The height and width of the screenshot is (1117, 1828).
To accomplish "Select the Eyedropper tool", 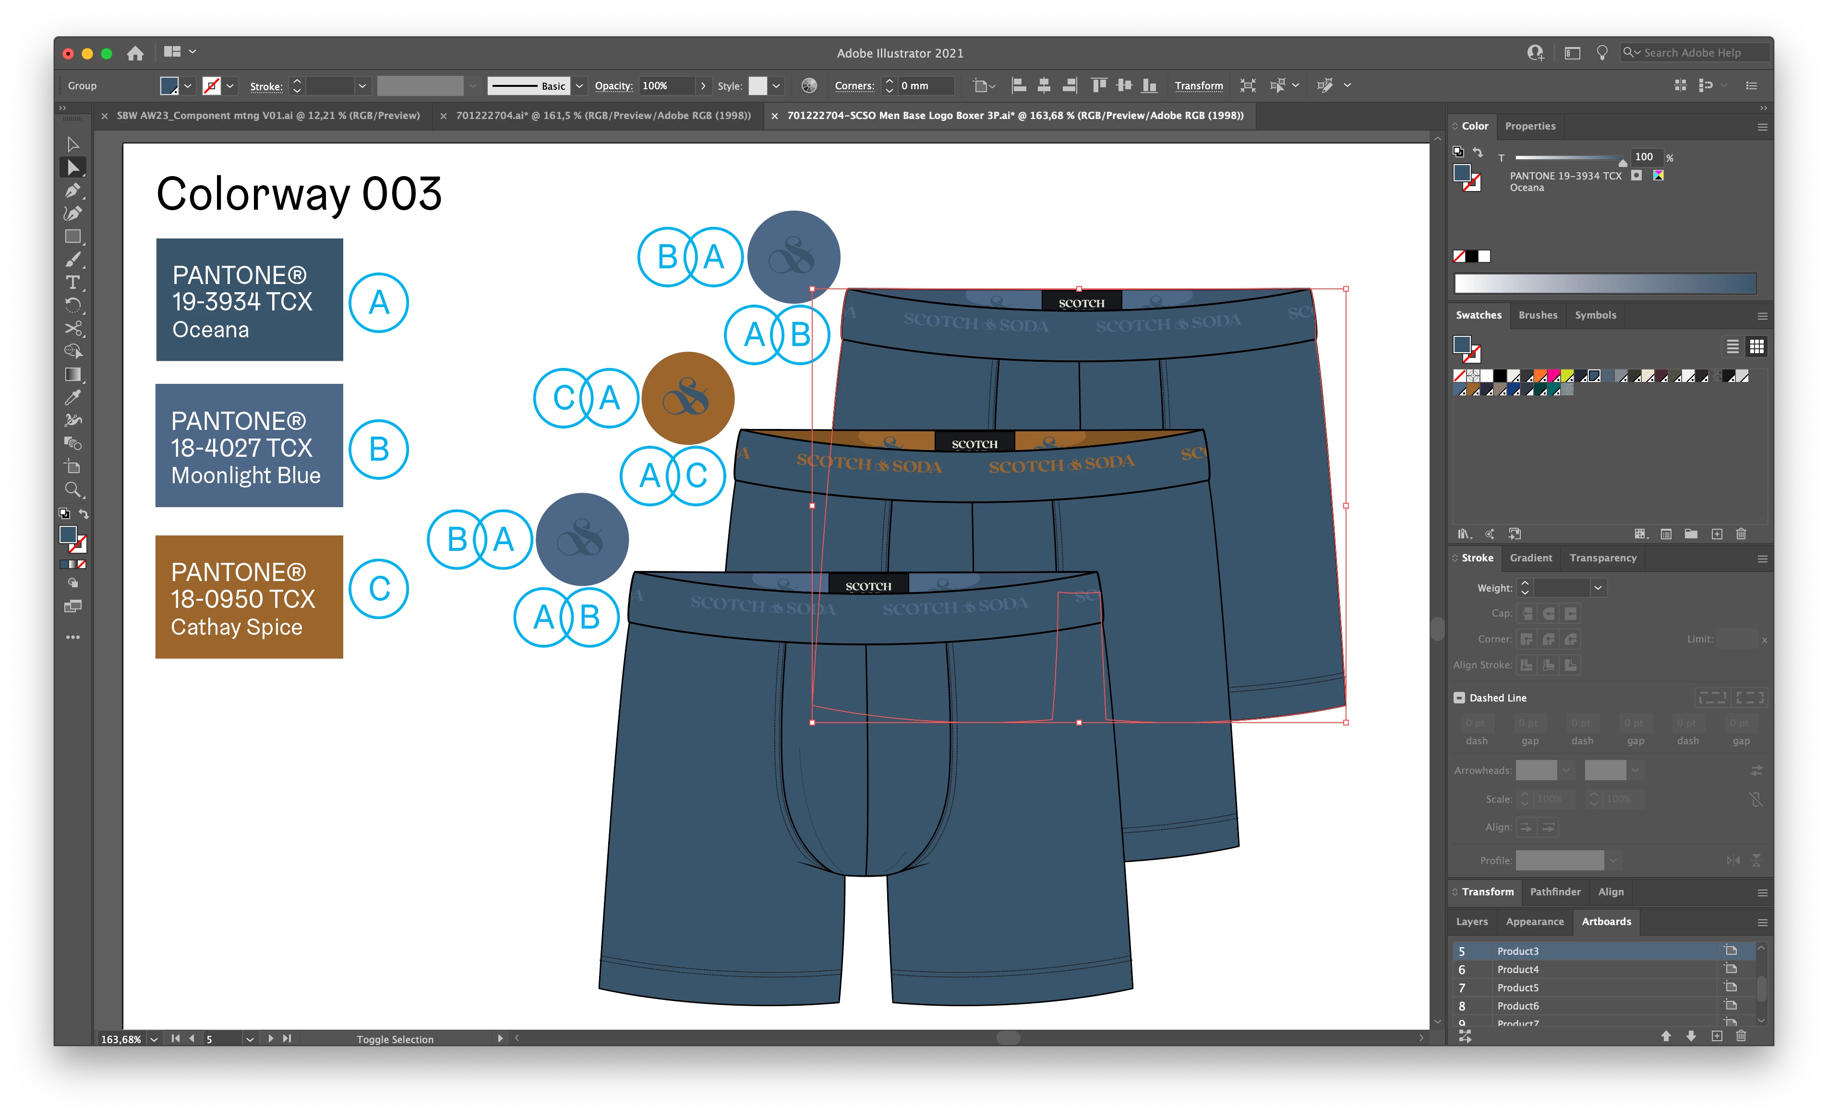I will point(72,398).
